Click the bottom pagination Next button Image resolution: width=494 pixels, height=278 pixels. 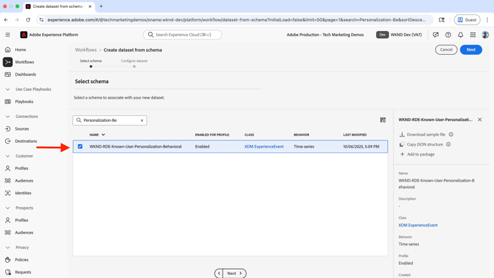point(234,273)
